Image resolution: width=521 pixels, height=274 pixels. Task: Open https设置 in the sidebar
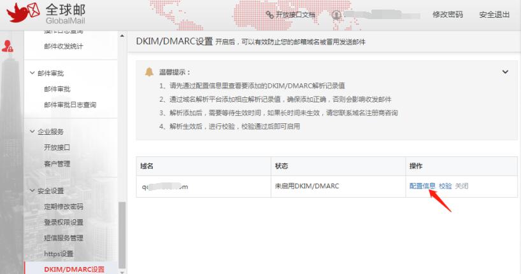58,254
